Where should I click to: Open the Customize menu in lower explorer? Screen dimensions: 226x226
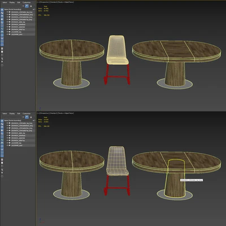(27, 114)
